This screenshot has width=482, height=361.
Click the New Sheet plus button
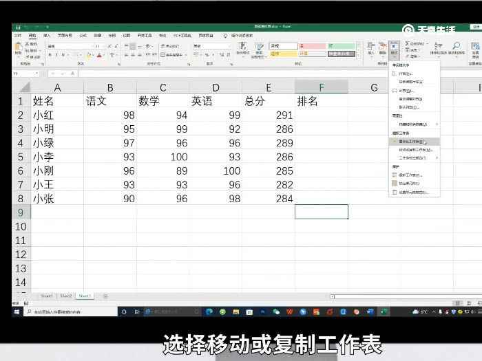coord(105,296)
